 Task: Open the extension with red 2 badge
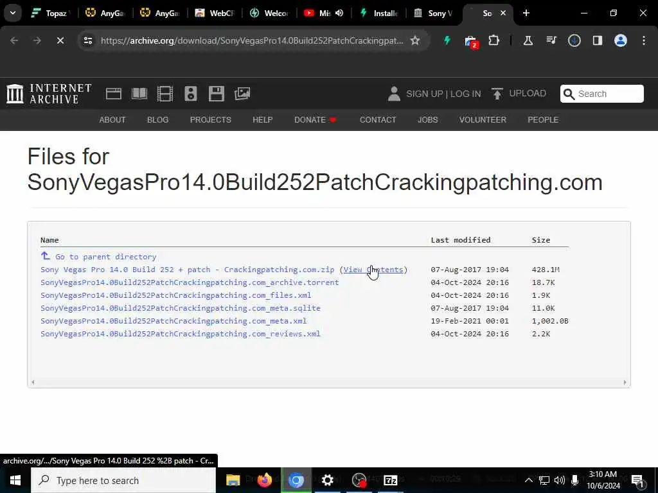point(471,42)
